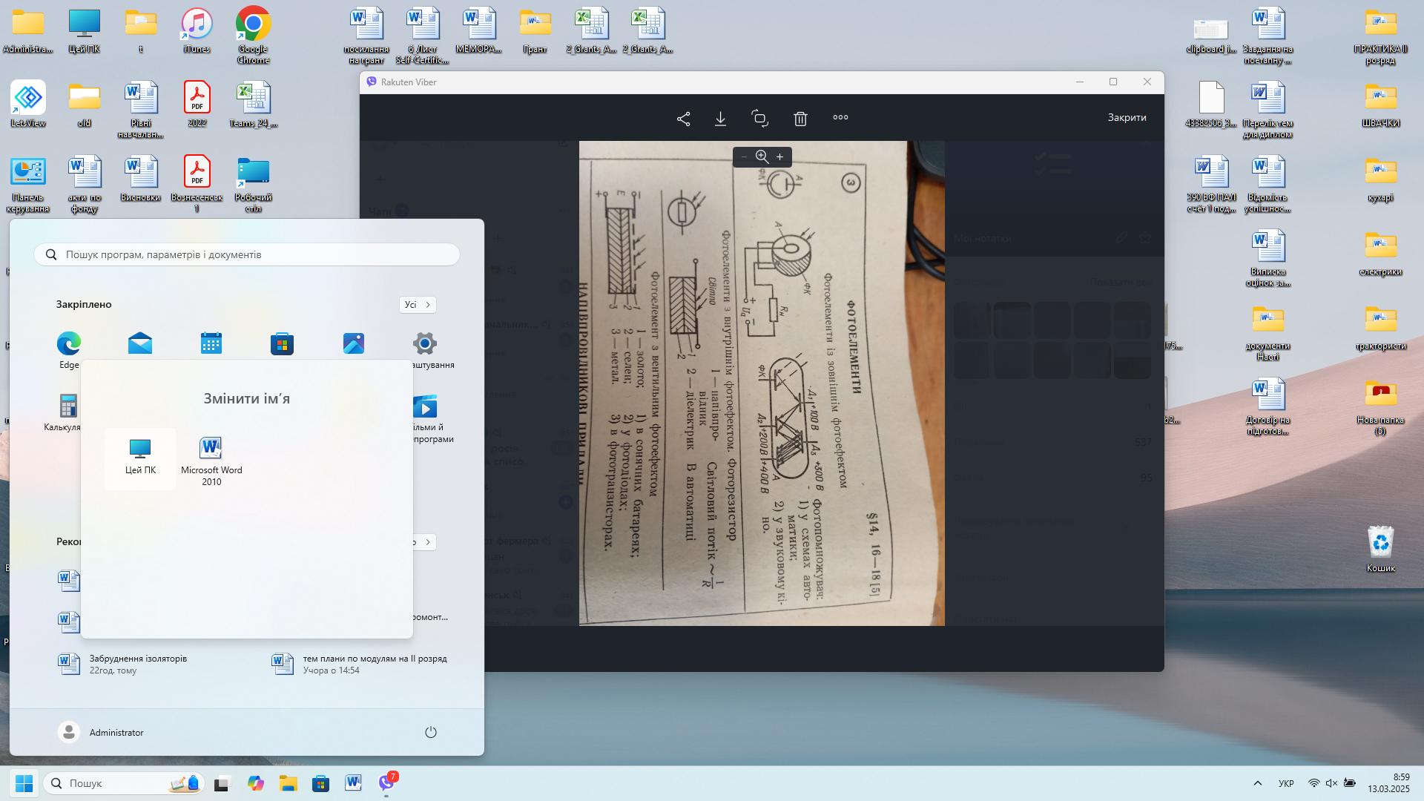This screenshot has height=801, width=1424.
Task: Open Copilot from the taskbar
Action: click(x=256, y=783)
